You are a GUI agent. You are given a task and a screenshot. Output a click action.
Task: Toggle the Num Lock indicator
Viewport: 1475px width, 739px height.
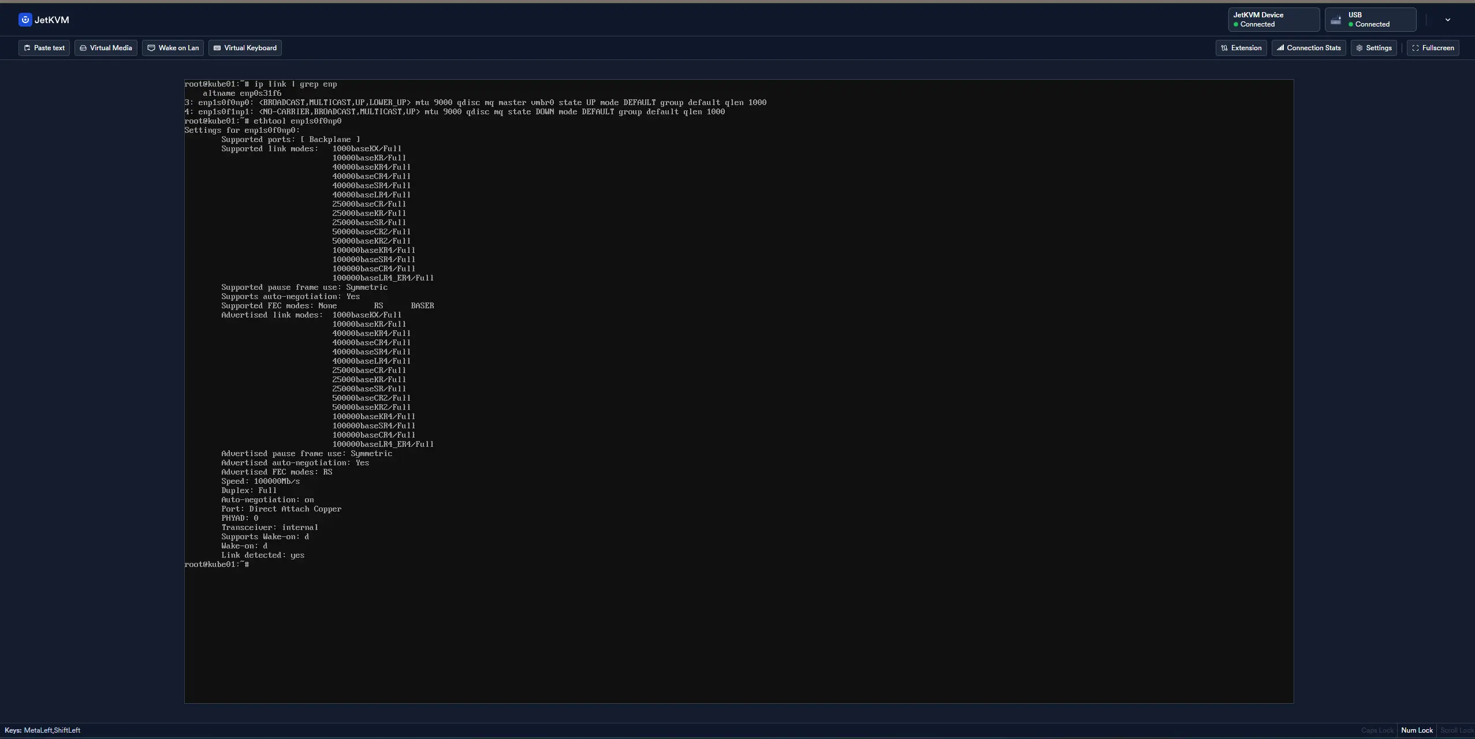(1417, 730)
